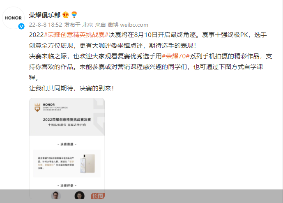
Task: Click the blue verified badge on avatar
Action: (x=21, y=26)
